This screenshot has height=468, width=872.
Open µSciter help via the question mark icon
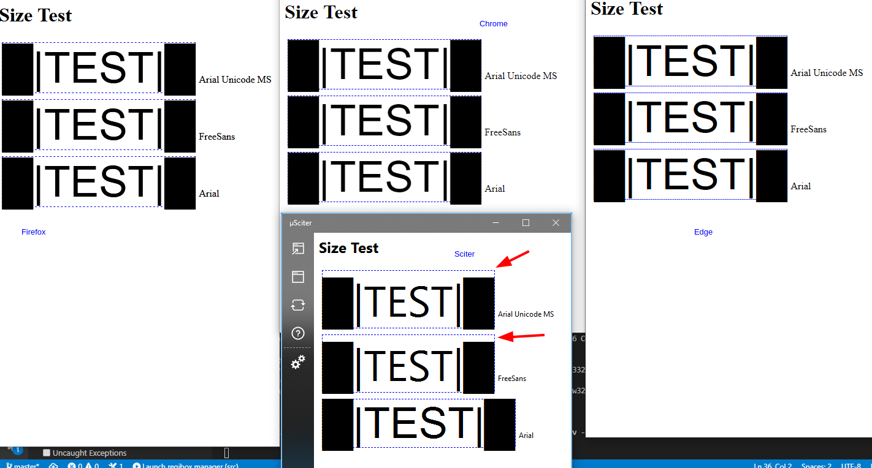tap(298, 333)
